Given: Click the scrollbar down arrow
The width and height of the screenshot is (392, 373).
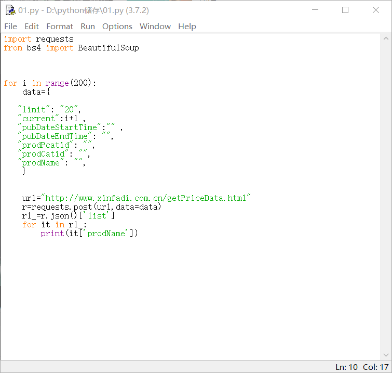Looking at the screenshot, I should [386, 355].
